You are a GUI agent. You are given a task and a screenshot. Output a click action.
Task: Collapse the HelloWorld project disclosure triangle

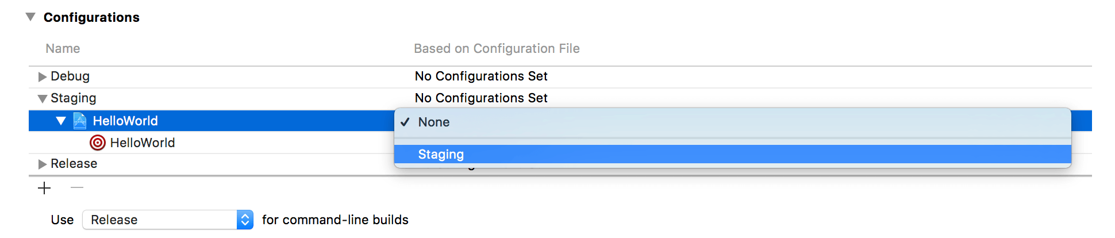(61, 121)
